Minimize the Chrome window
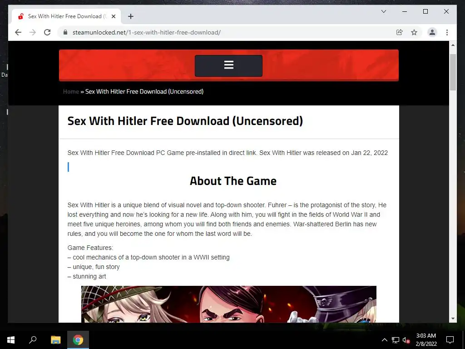The image size is (465, 349). (x=405, y=11)
